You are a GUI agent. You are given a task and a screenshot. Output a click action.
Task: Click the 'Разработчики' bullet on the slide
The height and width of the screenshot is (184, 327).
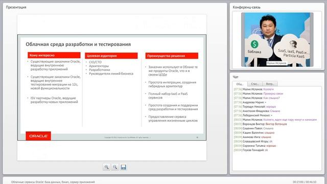100,70
